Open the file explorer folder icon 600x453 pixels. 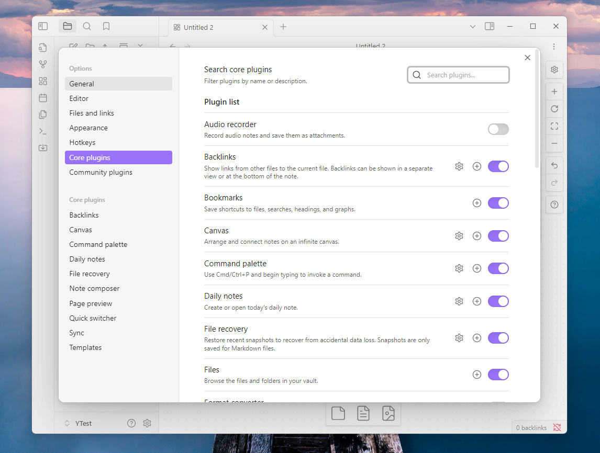[68, 26]
